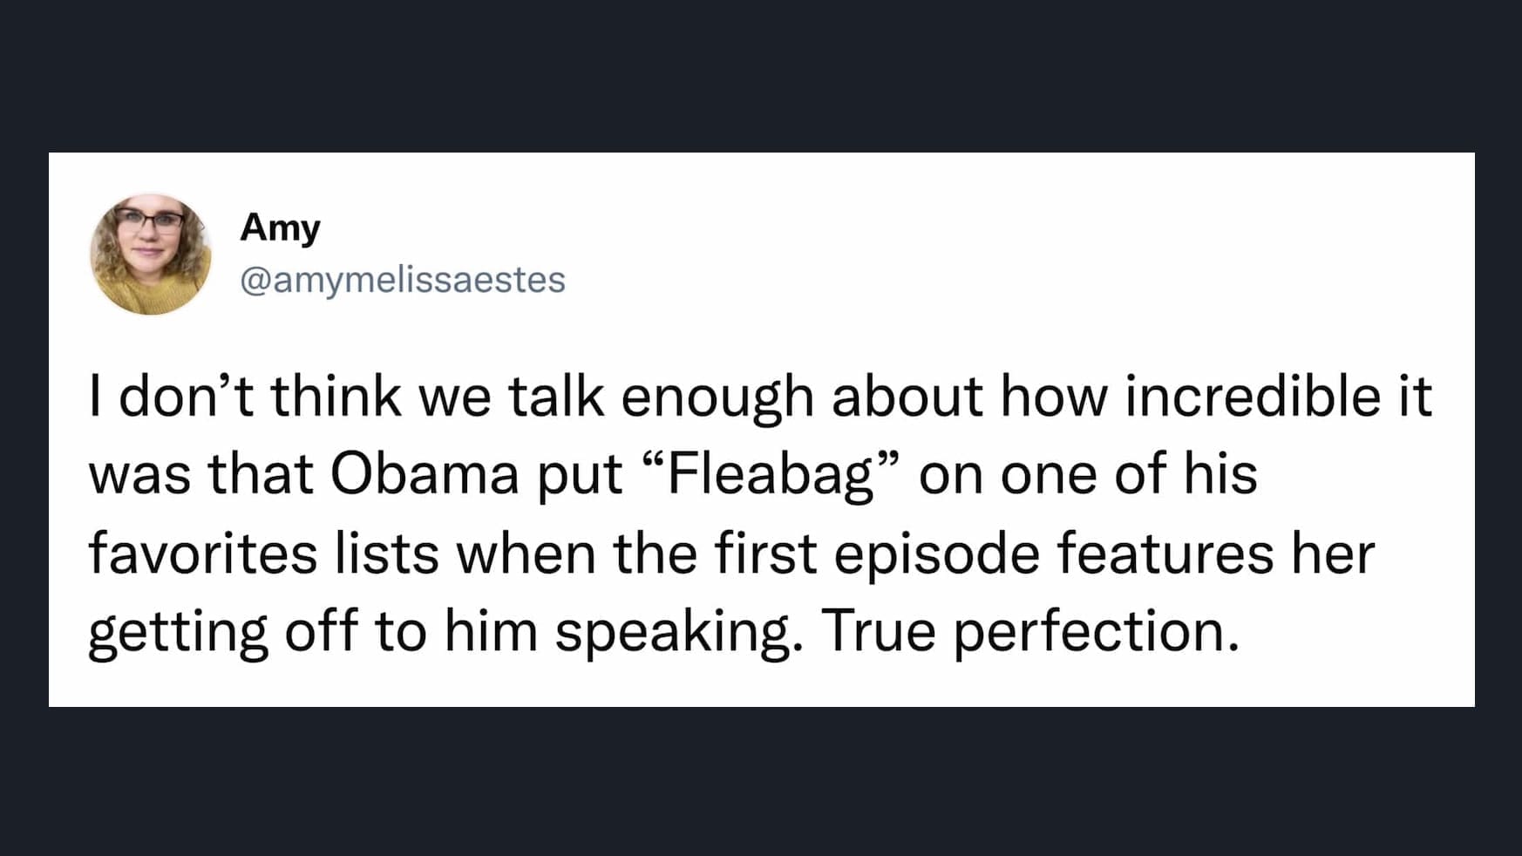Viewport: 1522px width, 856px height.
Task: Click the word 'incredible' in the tweet
Action: [1253, 397]
